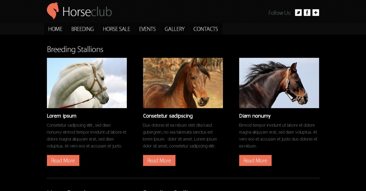Go to the HOME menu item
This screenshot has height=191, width=366.
pos(55,29)
